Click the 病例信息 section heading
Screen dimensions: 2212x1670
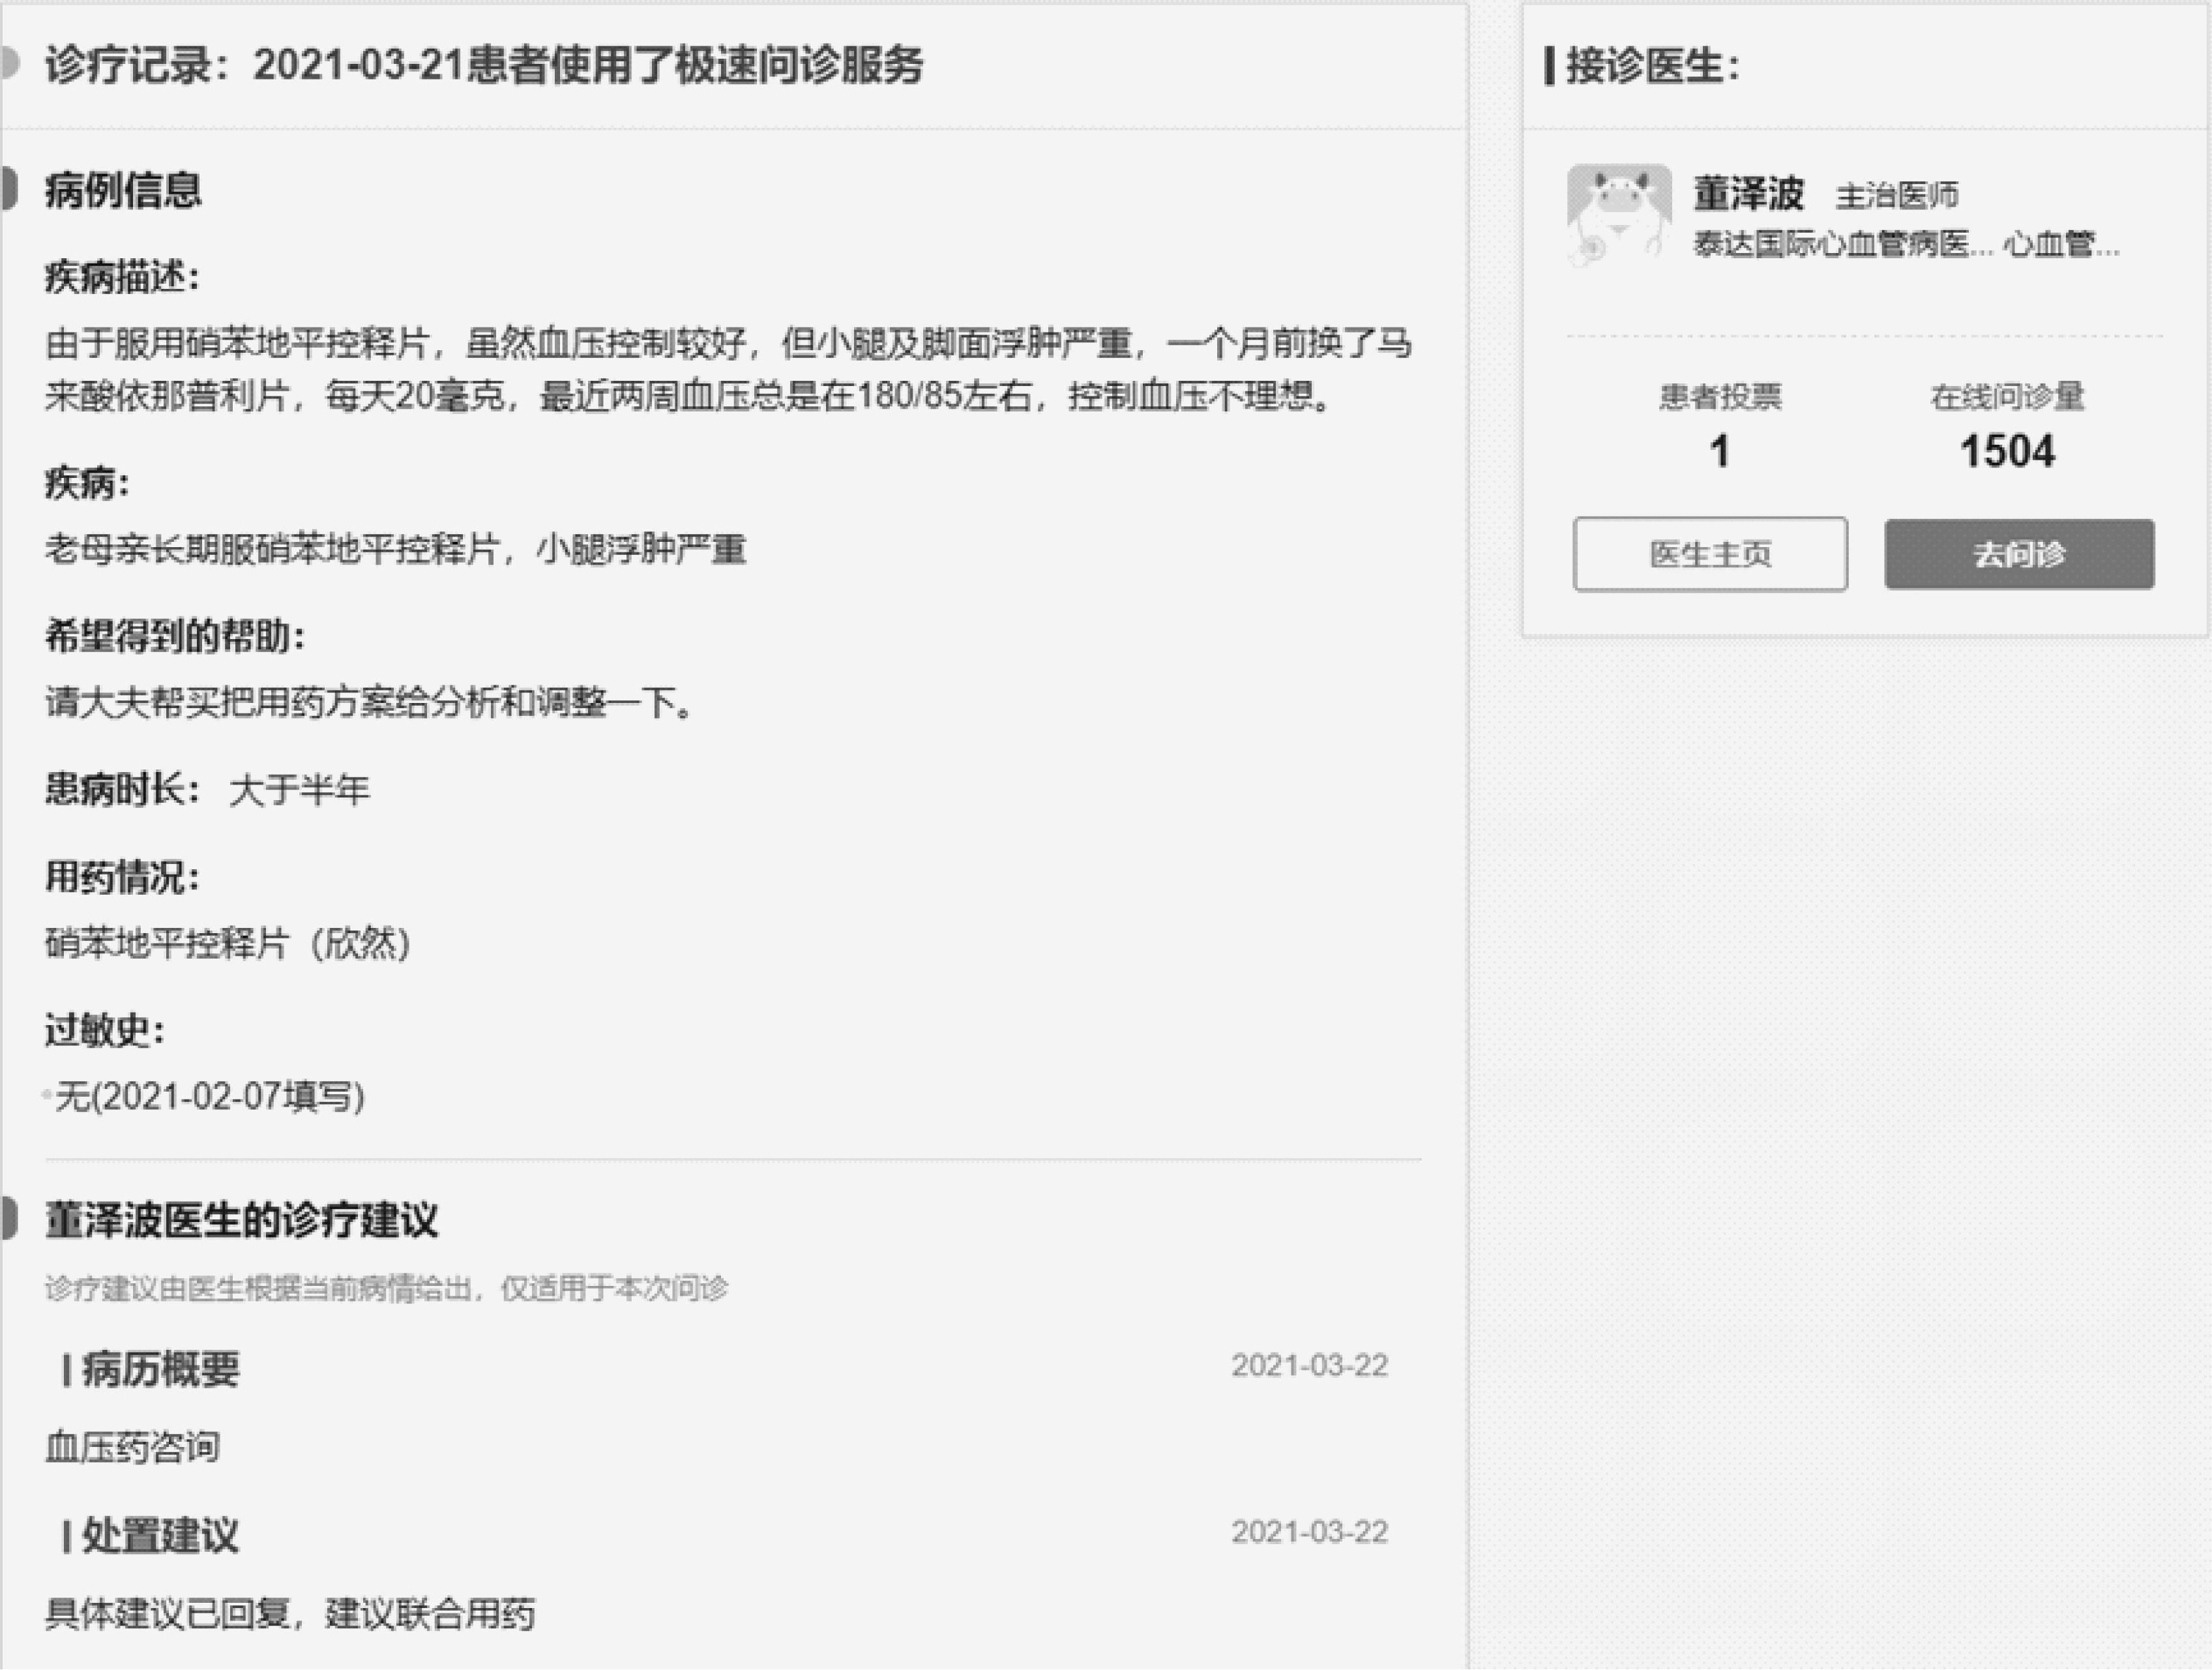pyautogui.click(x=123, y=190)
